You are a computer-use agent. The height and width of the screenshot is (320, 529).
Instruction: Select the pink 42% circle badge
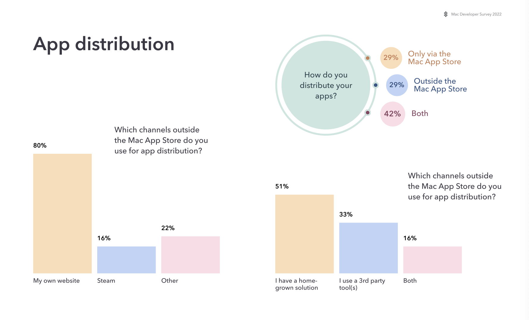click(x=392, y=114)
